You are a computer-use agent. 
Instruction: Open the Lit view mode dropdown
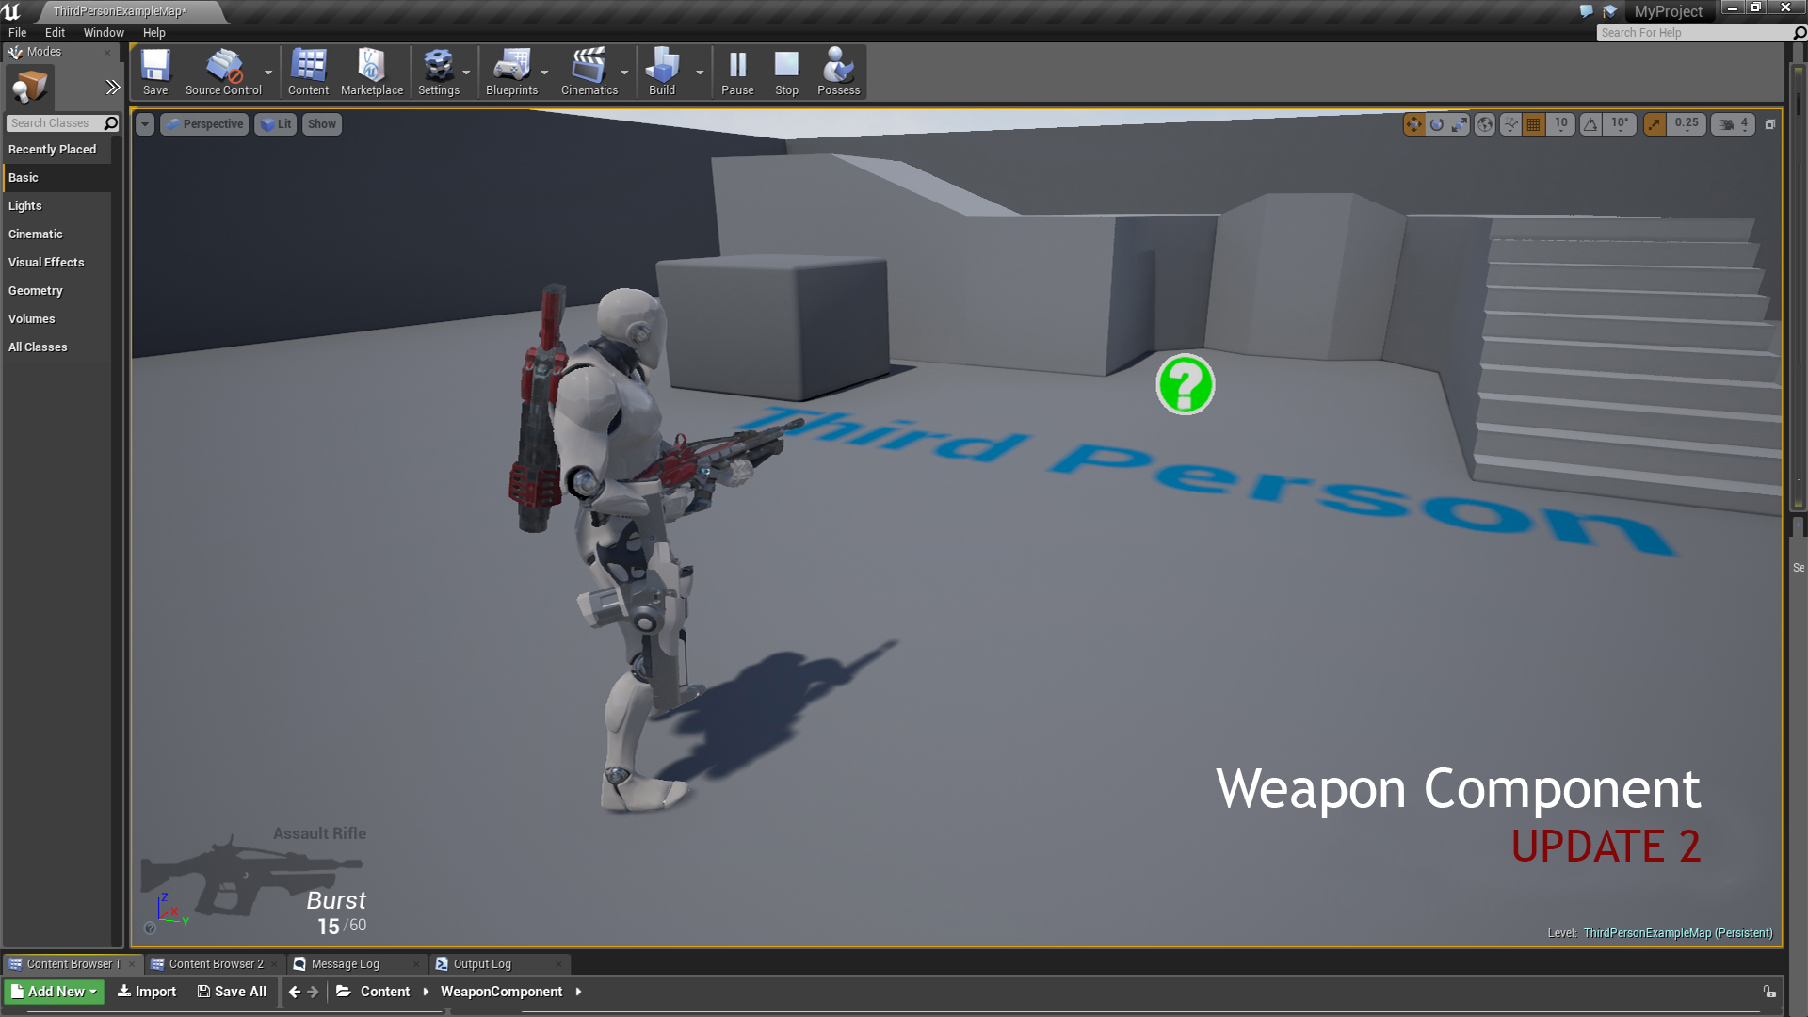click(275, 123)
